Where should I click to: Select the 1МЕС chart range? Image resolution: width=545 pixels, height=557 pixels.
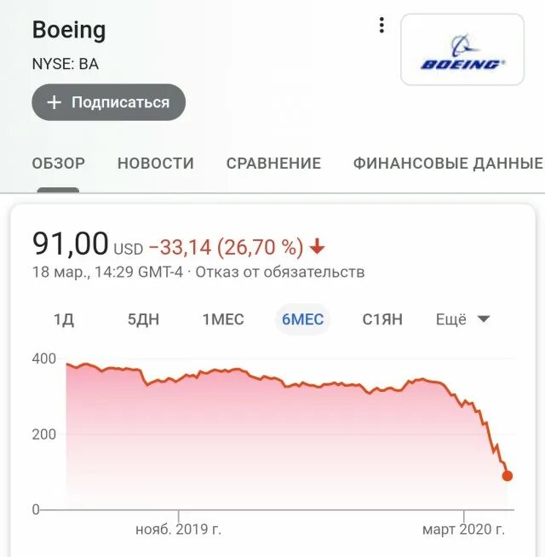(223, 319)
